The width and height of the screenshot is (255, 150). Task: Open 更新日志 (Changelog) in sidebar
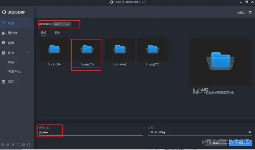pos(14,72)
